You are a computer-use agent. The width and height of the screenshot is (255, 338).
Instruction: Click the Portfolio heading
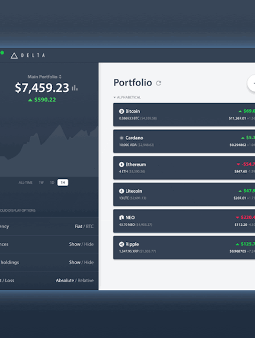coord(133,83)
